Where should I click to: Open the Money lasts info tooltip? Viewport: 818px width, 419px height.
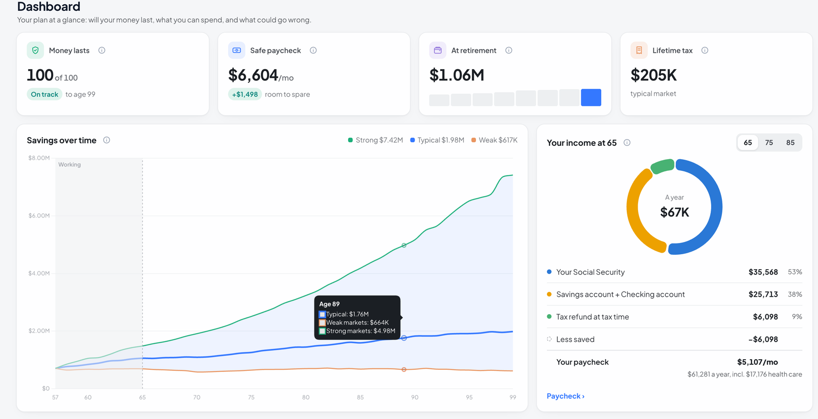point(102,50)
